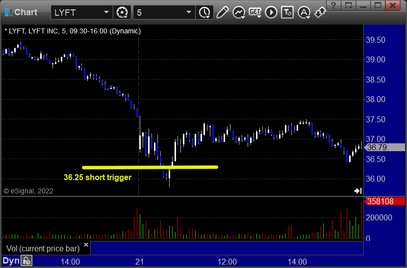Click the Vol (current price bar) label
407x268 pixels.
point(43,248)
